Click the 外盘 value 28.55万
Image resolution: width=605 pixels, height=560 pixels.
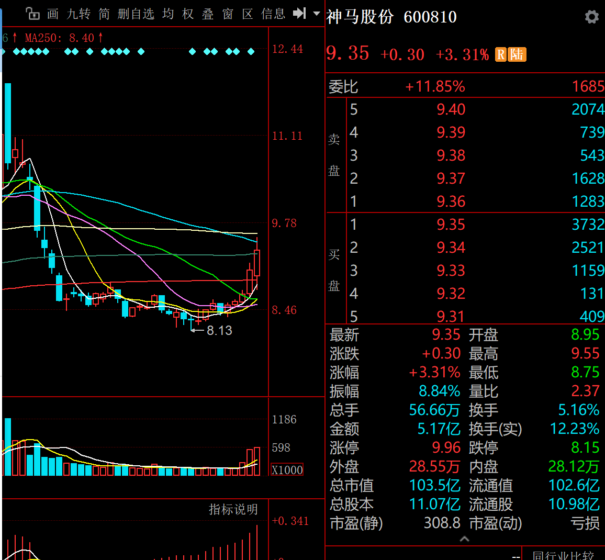tap(434, 467)
